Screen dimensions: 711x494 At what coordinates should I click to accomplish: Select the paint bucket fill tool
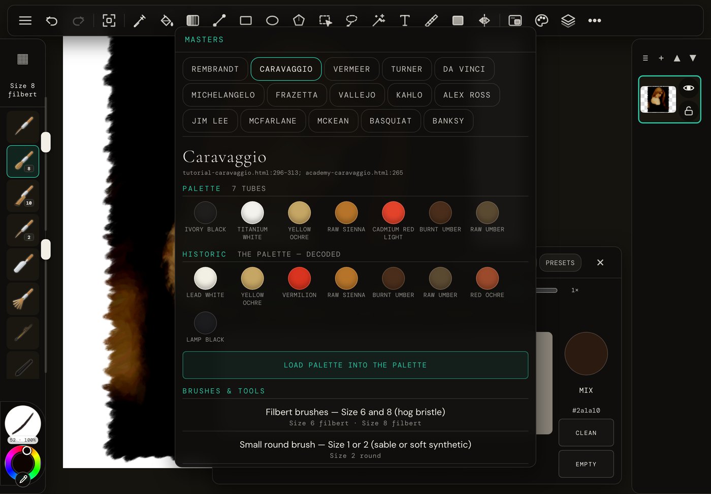click(166, 20)
